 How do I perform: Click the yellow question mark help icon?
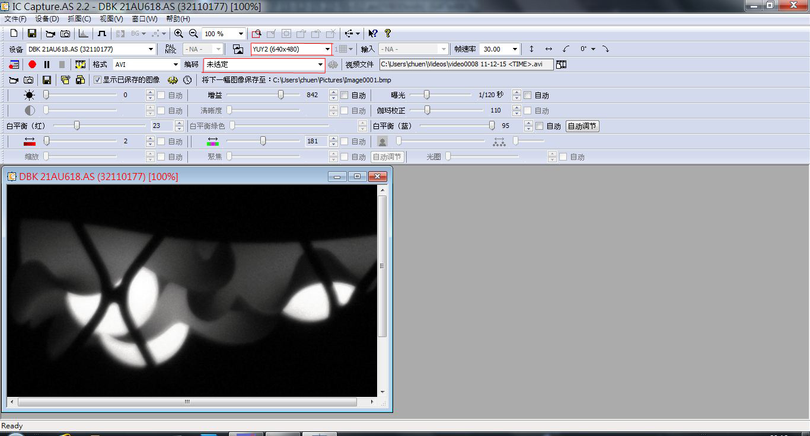388,34
